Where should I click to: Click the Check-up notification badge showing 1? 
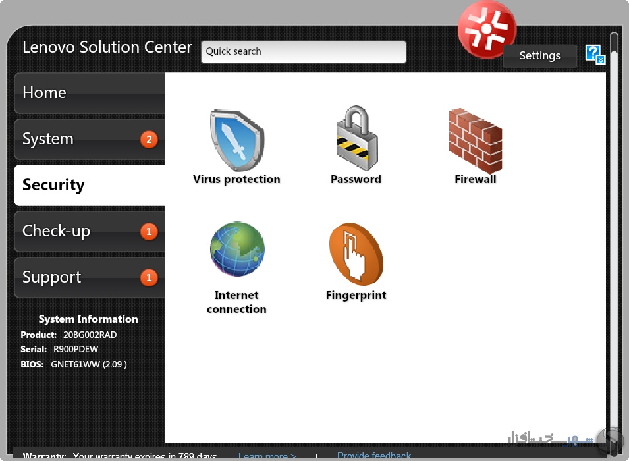coord(149,232)
